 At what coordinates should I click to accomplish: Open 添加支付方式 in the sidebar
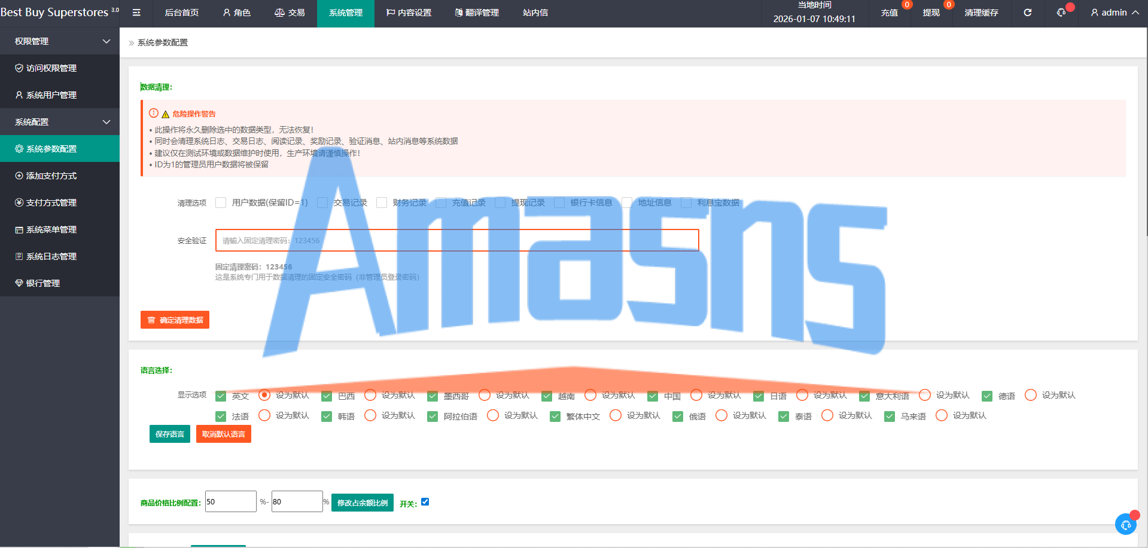point(60,176)
